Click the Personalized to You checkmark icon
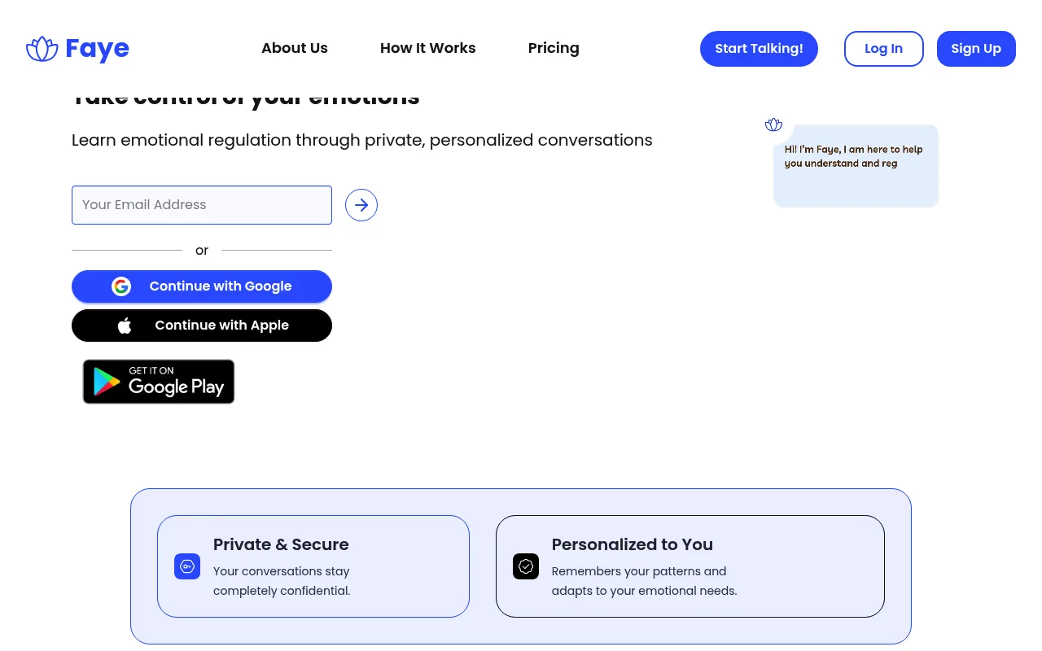Image resolution: width=1042 pixels, height=651 pixels. pos(526,566)
